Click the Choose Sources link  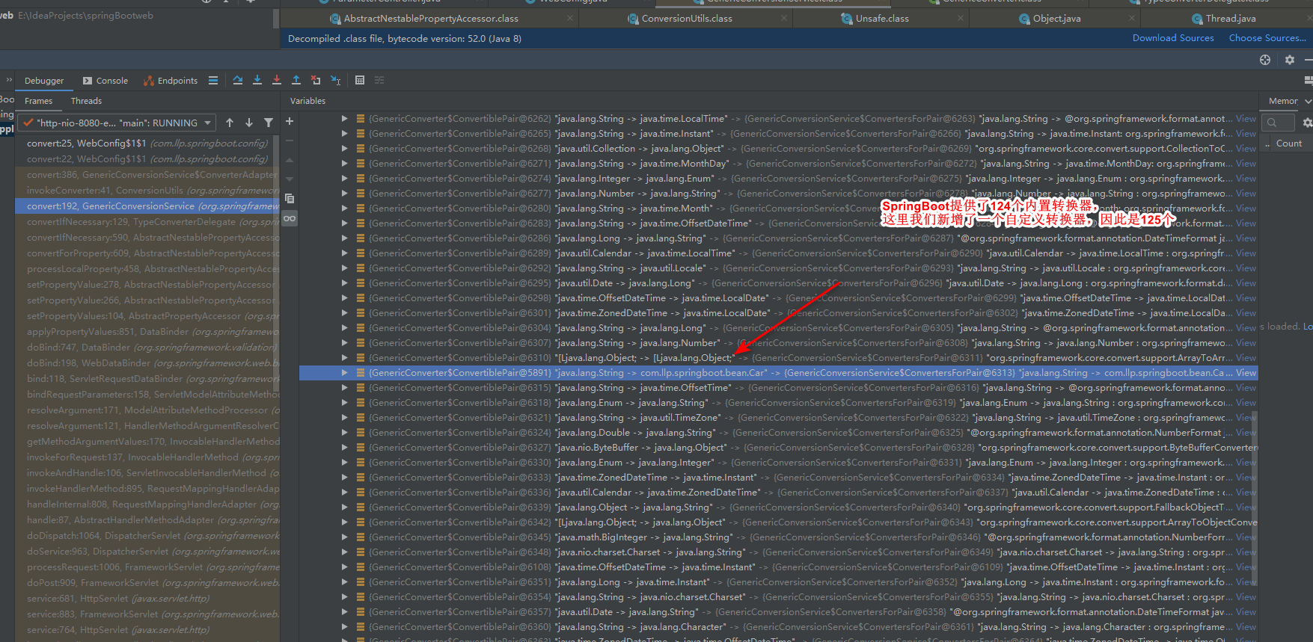(x=1267, y=38)
